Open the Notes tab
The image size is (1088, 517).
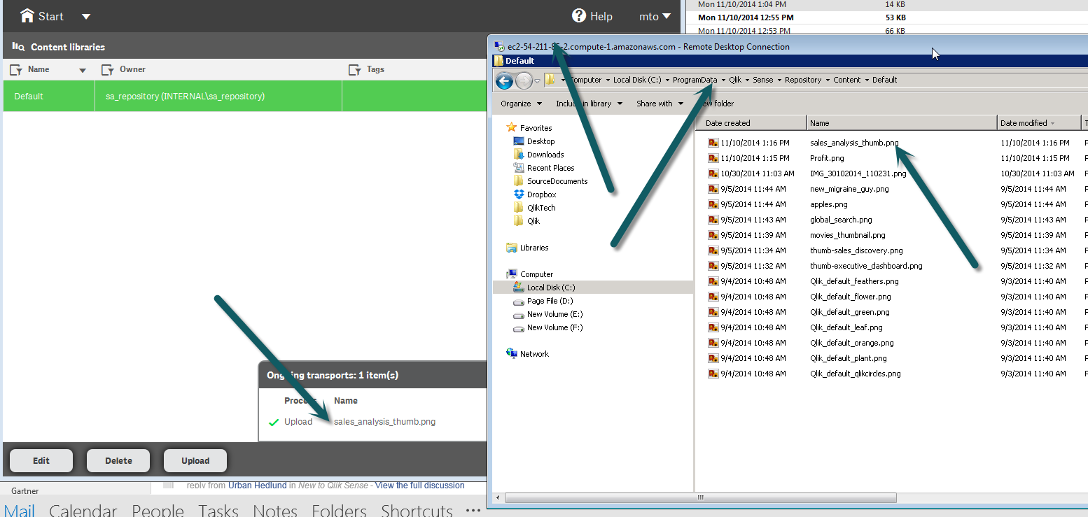(x=275, y=510)
